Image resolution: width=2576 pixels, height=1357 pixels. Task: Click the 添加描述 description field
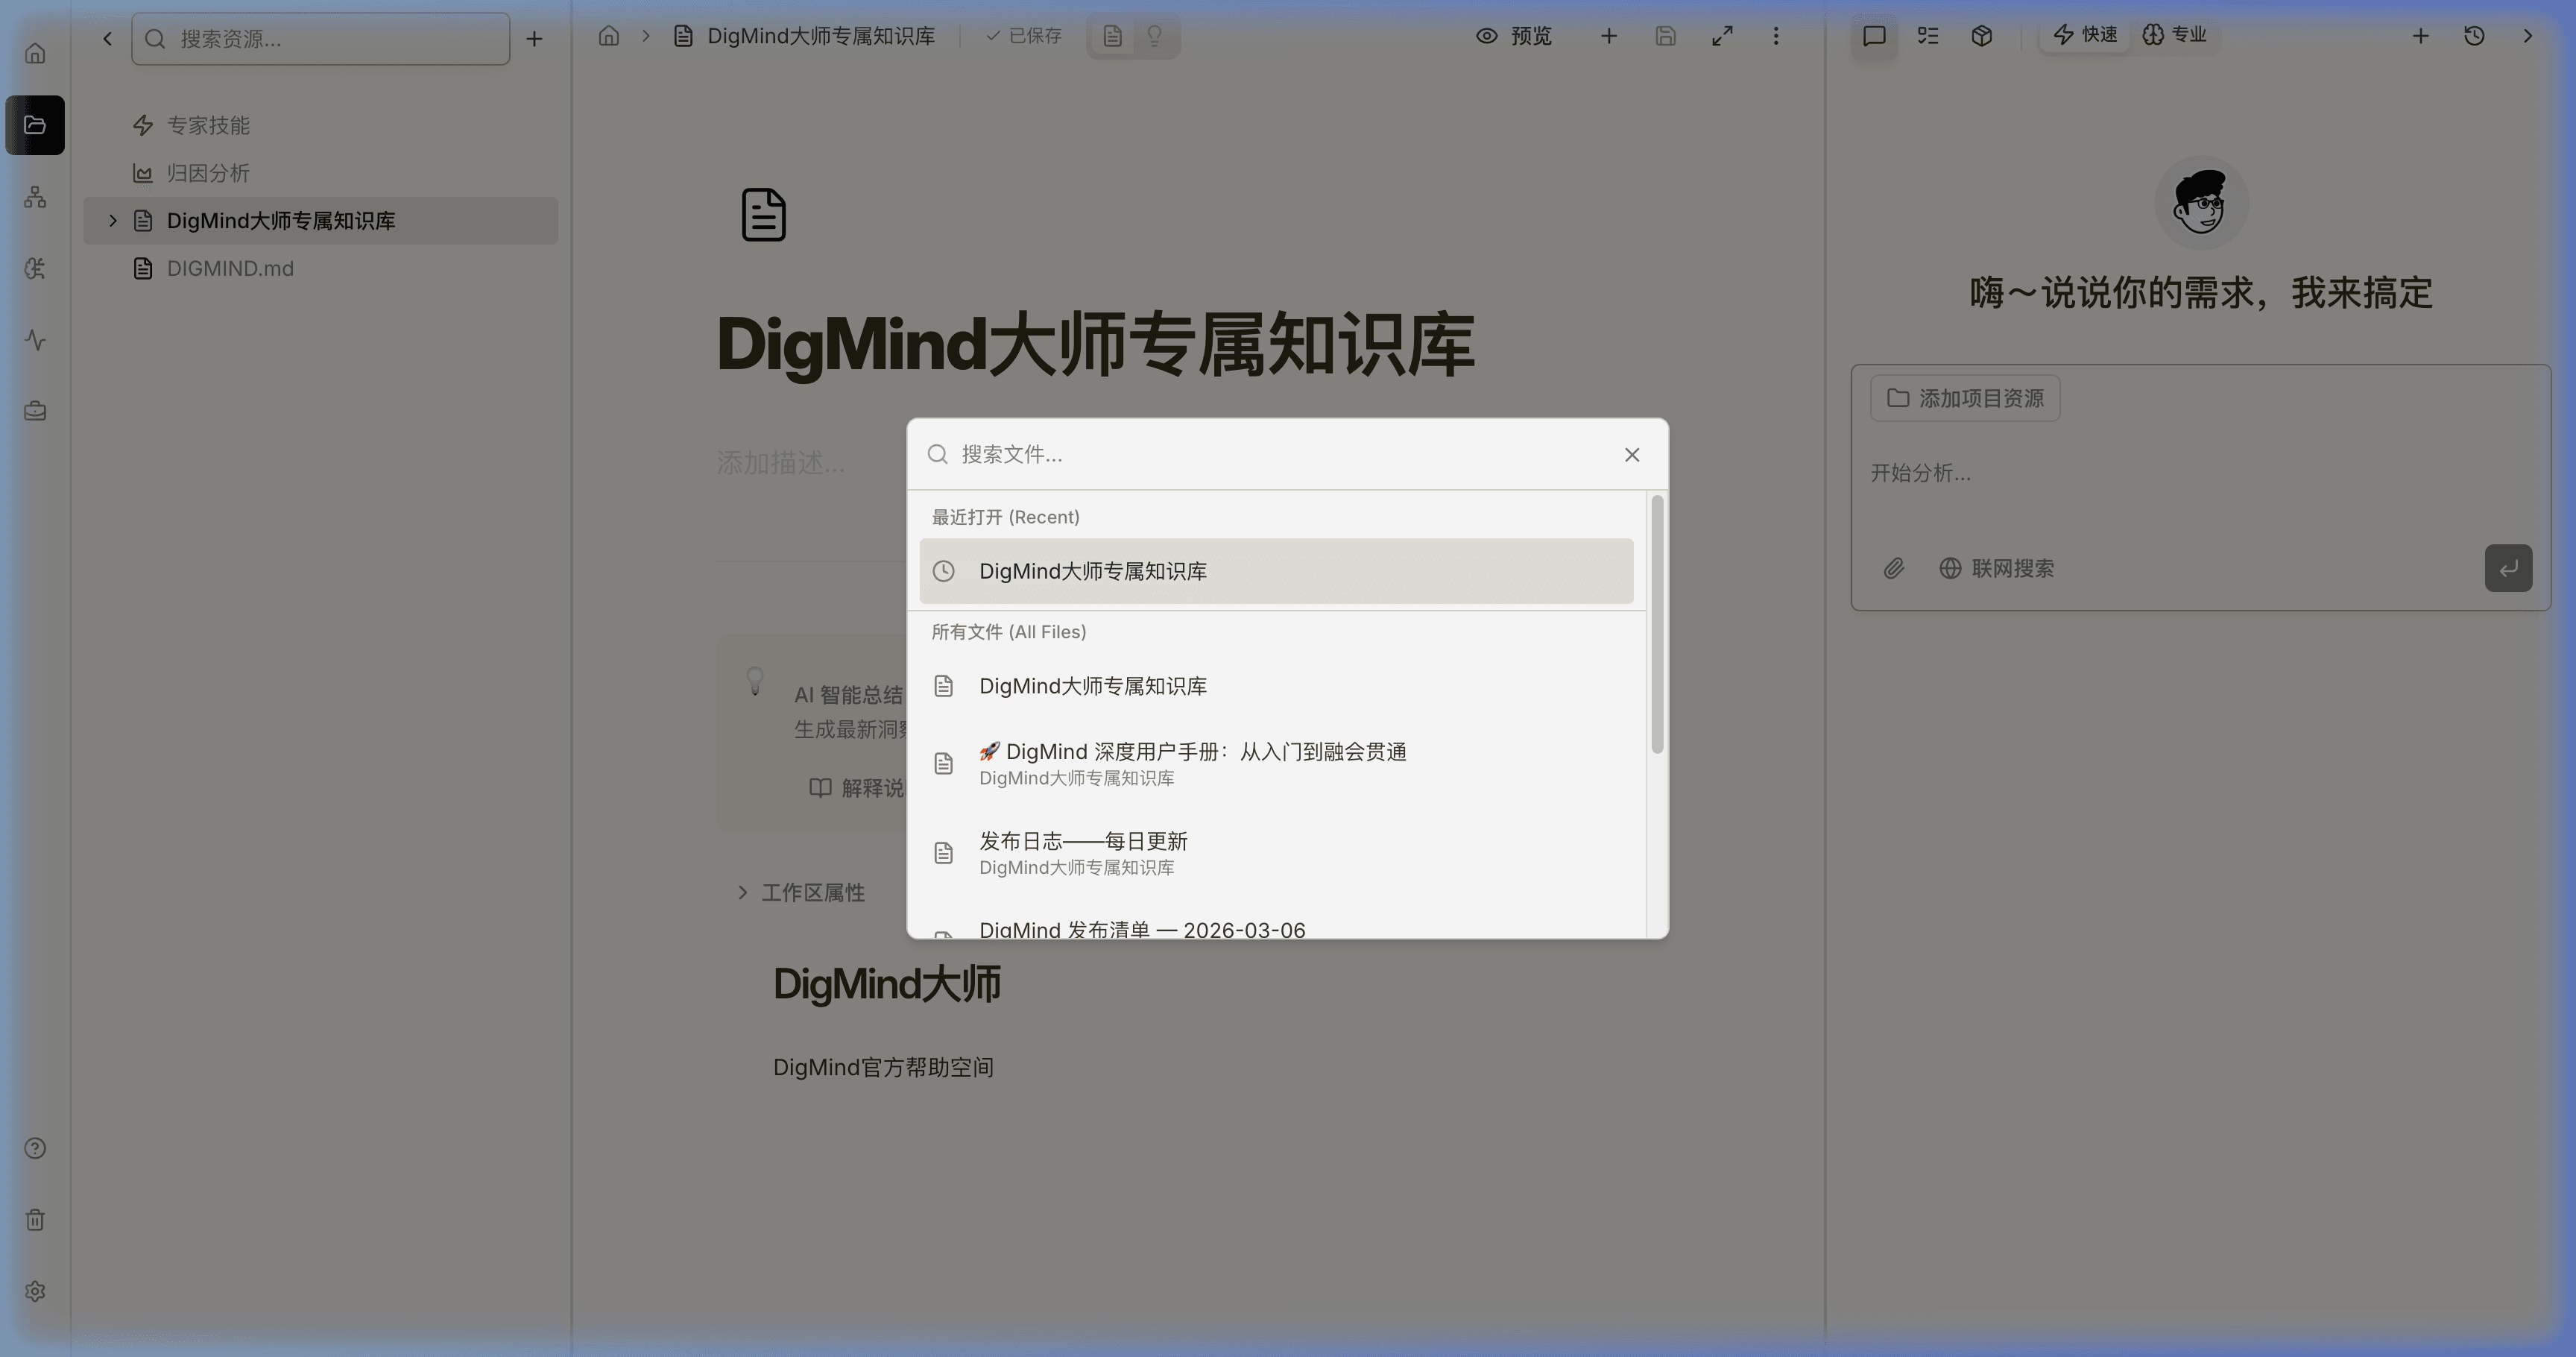click(780, 463)
